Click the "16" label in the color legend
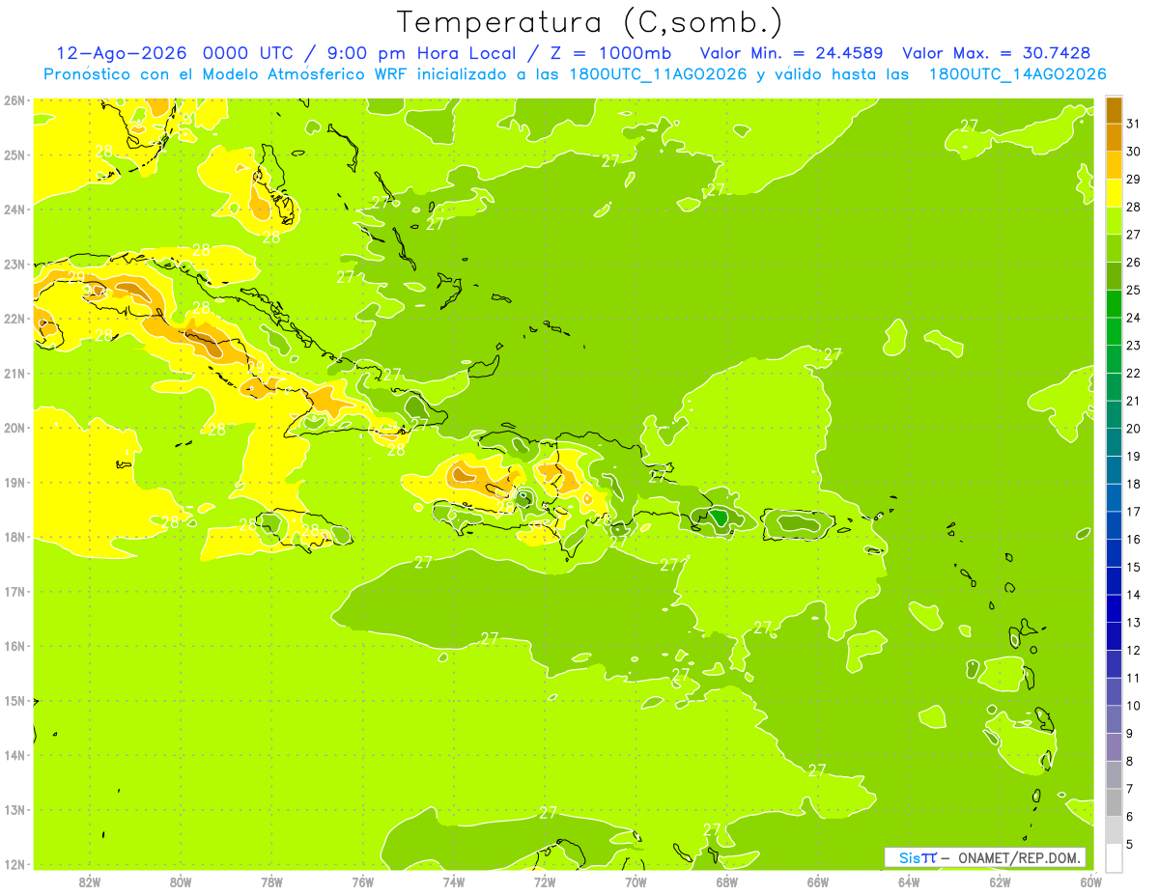 coord(1134,539)
